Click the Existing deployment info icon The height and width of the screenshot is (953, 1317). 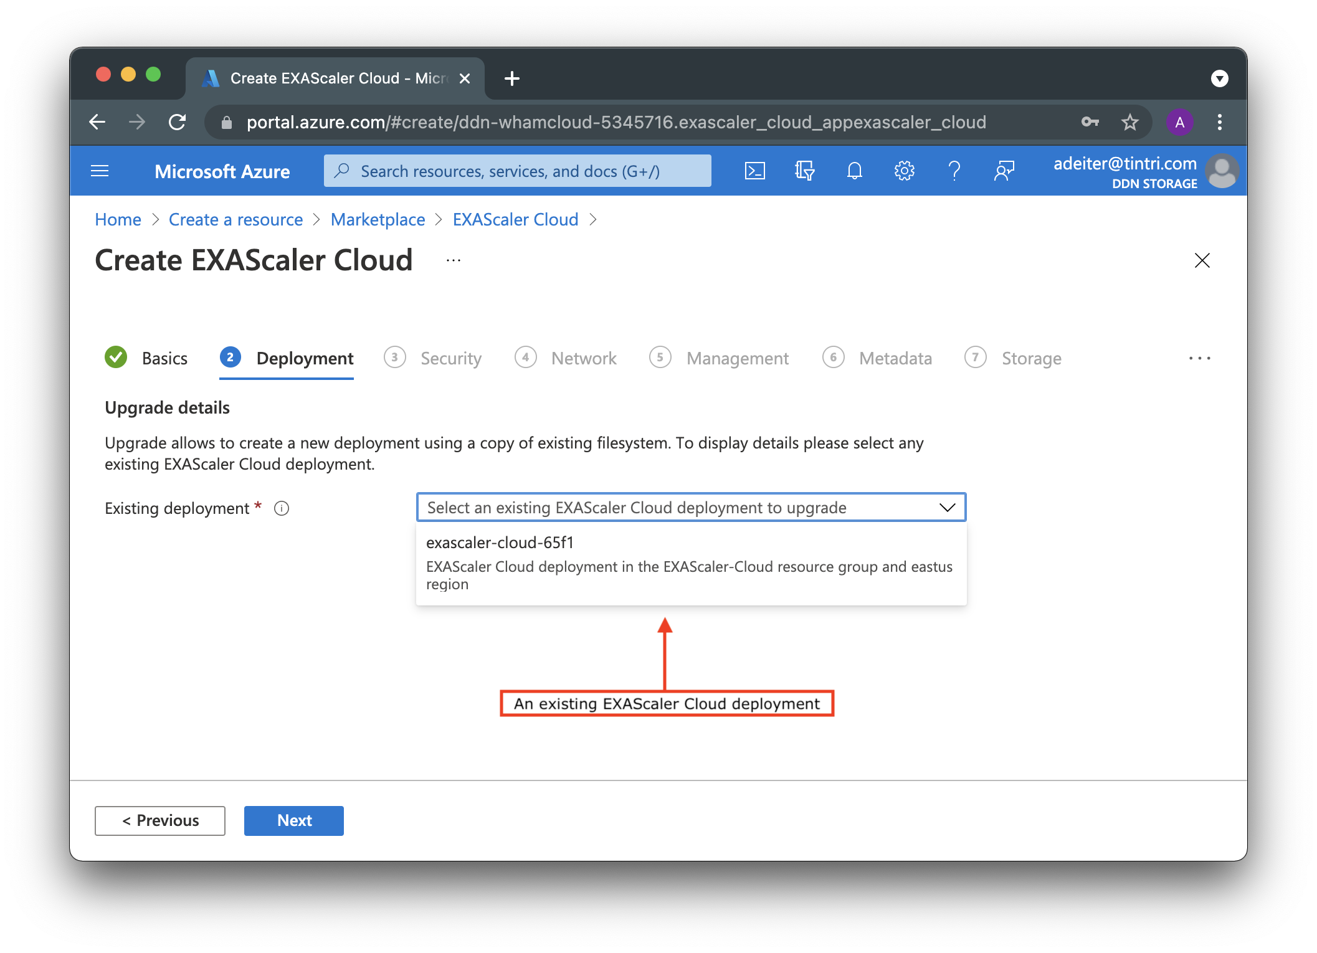pos(282,509)
